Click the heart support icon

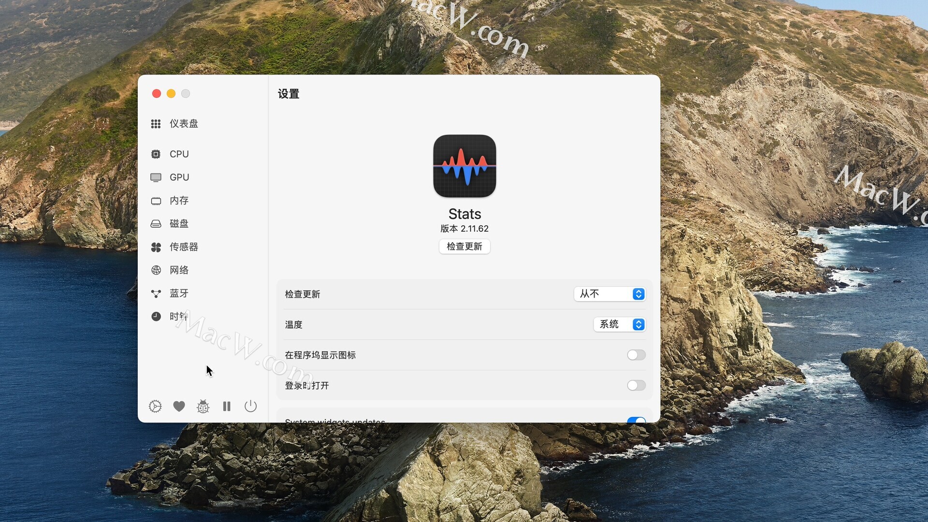(x=179, y=406)
